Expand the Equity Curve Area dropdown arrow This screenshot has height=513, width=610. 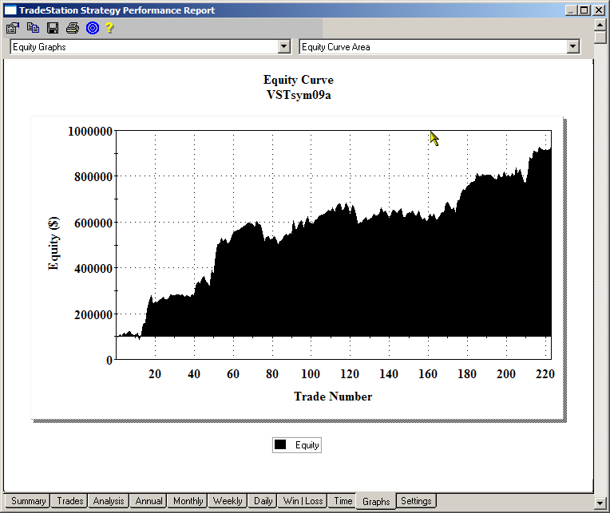tap(572, 47)
